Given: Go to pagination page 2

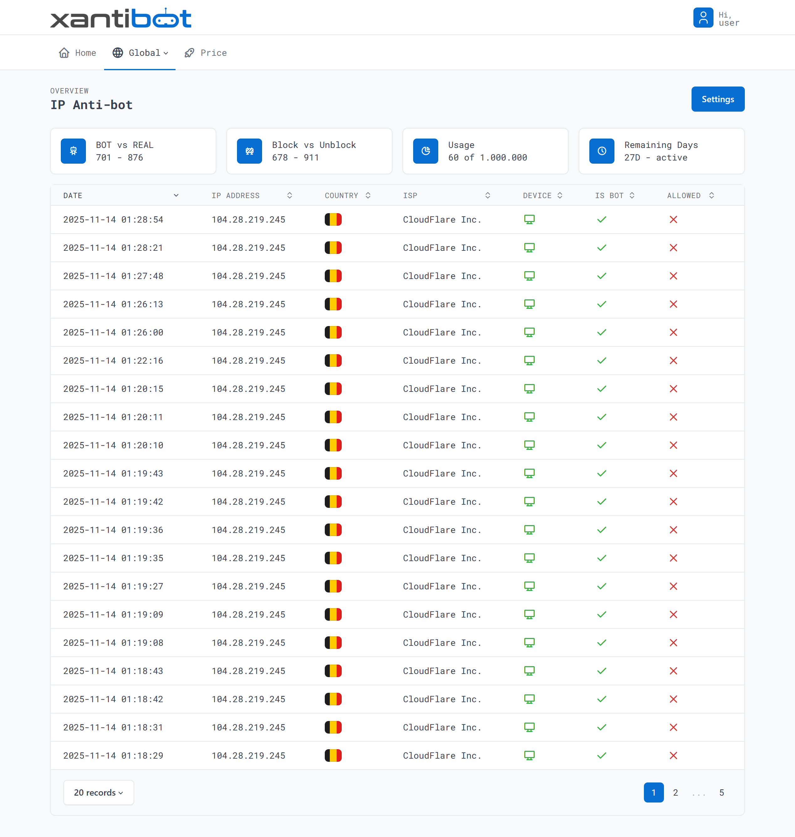Looking at the screenshot, I should pyautogui.click(x=675, y=792).
